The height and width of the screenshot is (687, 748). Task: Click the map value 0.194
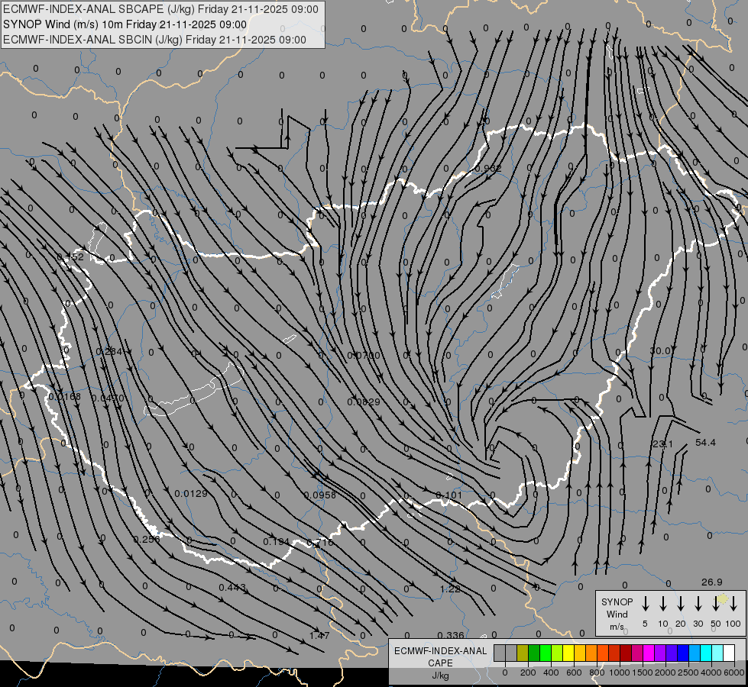click(x=277, y=542)
